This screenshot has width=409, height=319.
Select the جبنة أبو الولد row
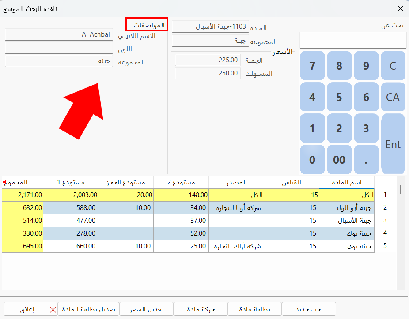click(346, 207)
